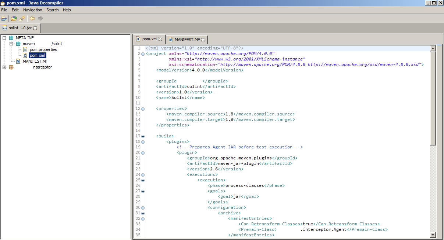Open a file with the Open File toolbar icon
The image size is (444, 240).
click(4, 18)
